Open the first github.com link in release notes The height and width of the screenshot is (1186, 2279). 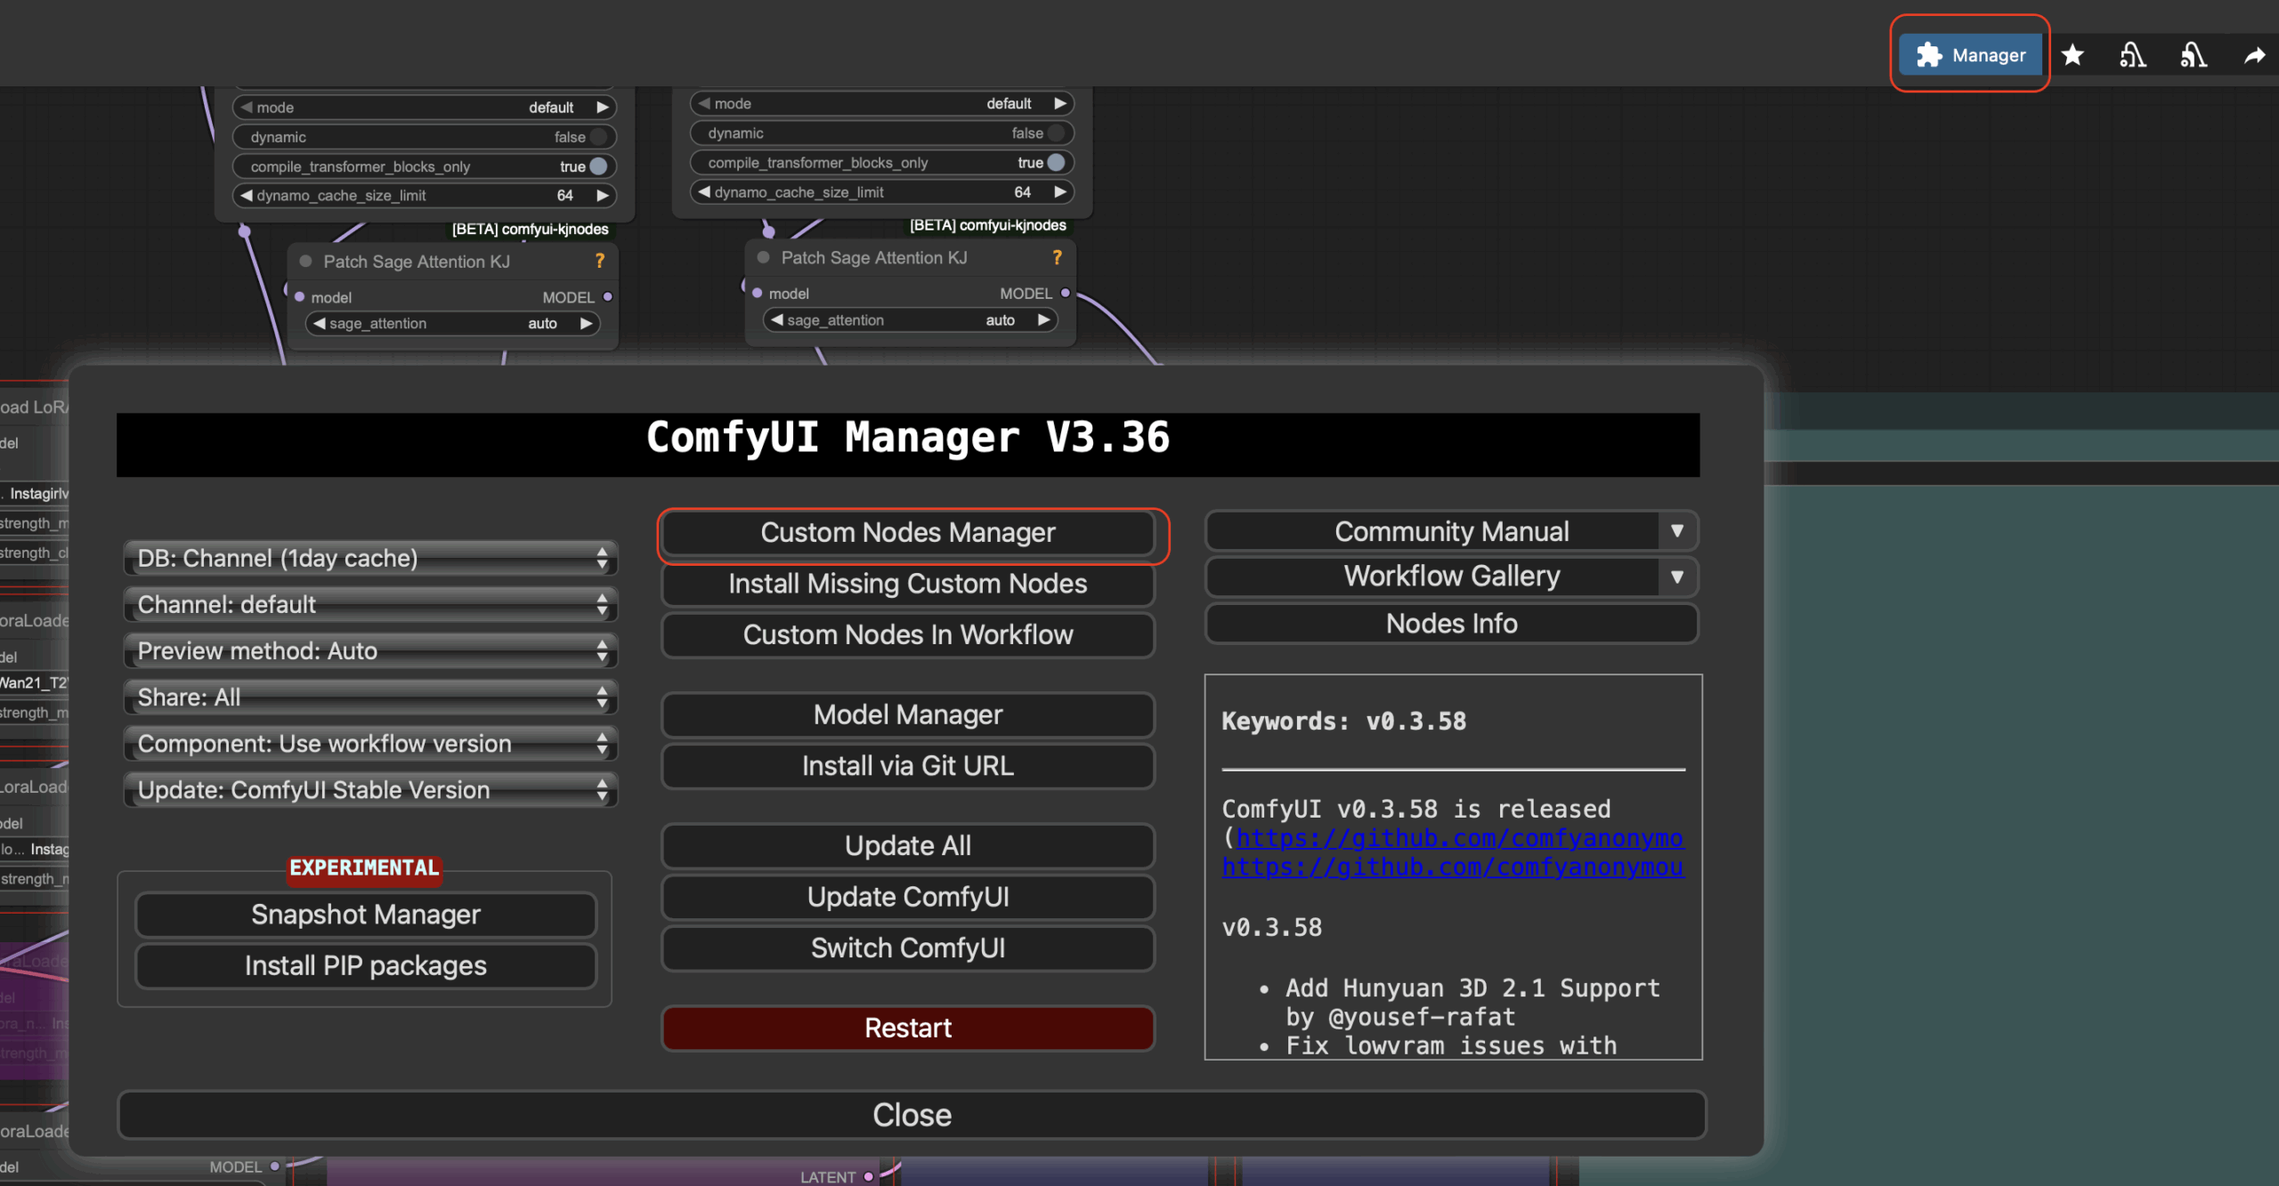click(x=1460, y=837)
